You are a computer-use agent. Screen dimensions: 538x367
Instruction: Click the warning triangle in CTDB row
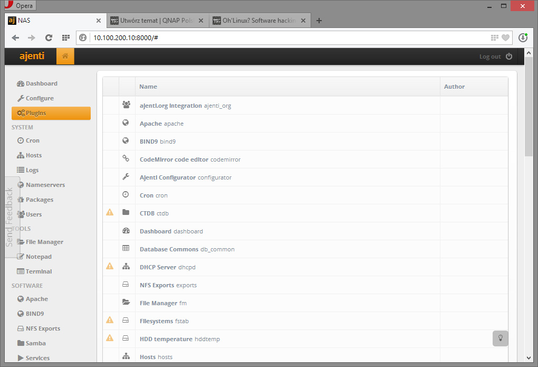(110, 212)
